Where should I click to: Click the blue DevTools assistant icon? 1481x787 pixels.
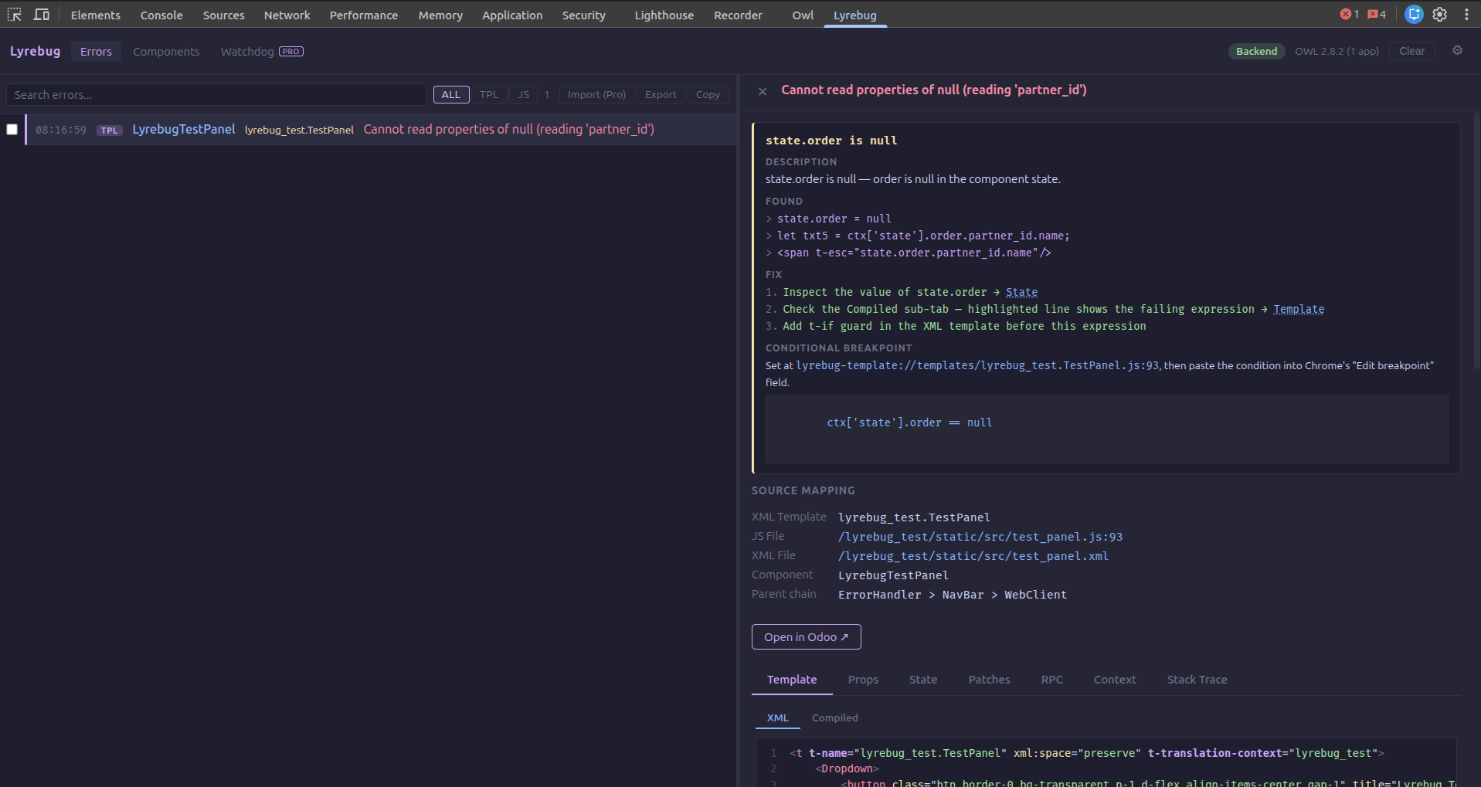tap(1414, 15)
